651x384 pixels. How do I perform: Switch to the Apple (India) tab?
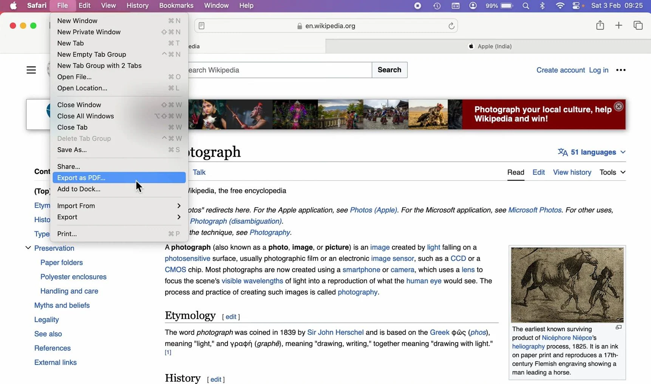(488, 46)
